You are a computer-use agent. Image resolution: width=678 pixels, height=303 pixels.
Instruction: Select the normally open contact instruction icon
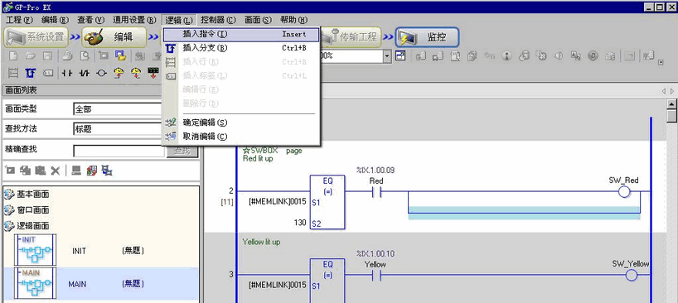click(x=66, y=74)
